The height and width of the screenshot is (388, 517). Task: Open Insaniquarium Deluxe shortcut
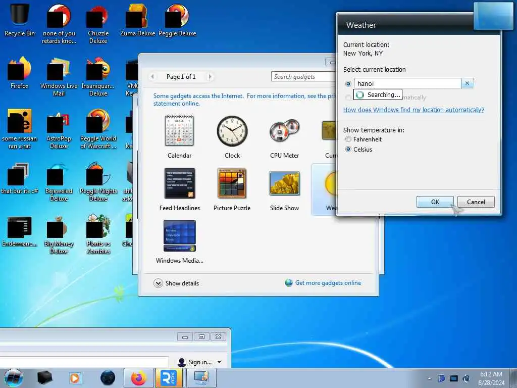tap(98, 77)
